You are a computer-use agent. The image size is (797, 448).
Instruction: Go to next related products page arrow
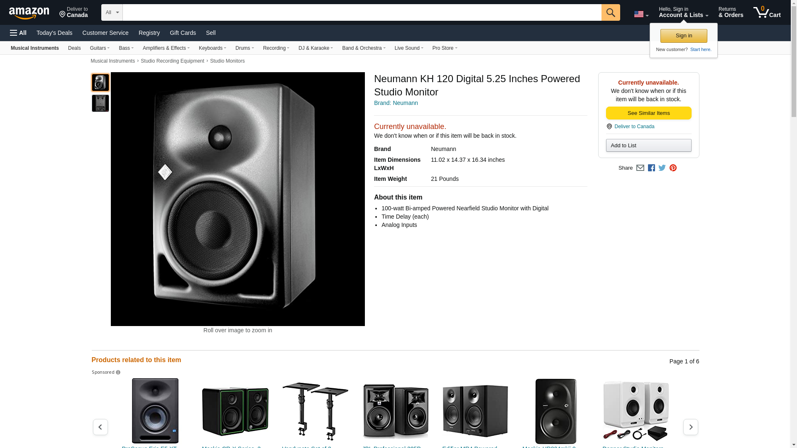[690, 427]
